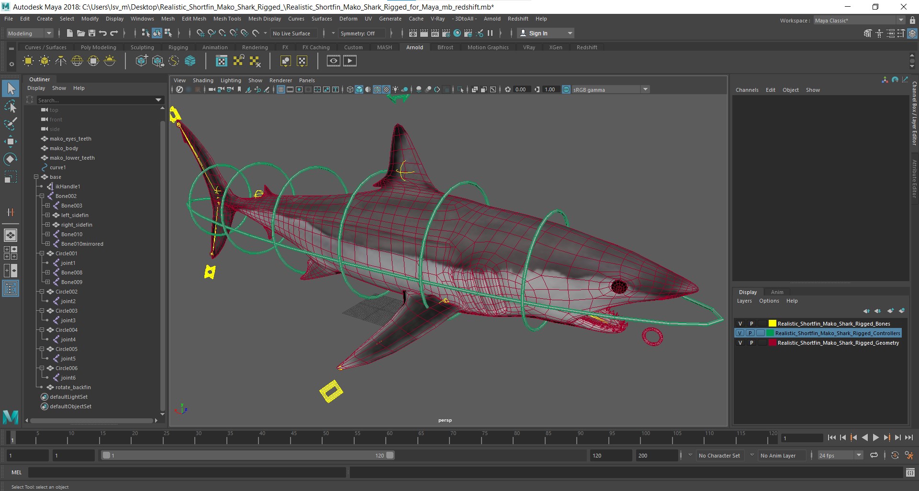Open the Outliner search filter dropdown arrow
The image size is (919, 491).
pos(158,100)
